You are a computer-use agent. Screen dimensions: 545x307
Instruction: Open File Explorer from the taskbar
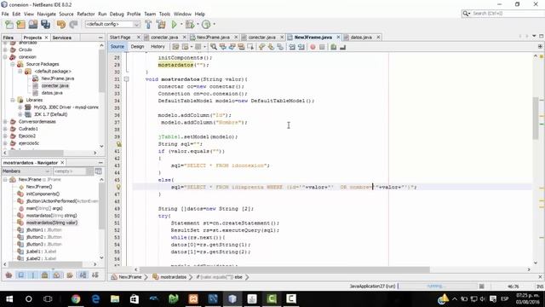tap(115, 298)
